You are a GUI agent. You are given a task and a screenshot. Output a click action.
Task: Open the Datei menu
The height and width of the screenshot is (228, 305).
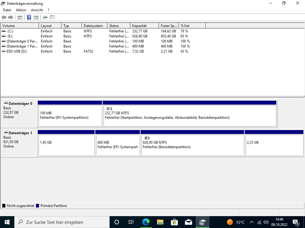[7, 10]
